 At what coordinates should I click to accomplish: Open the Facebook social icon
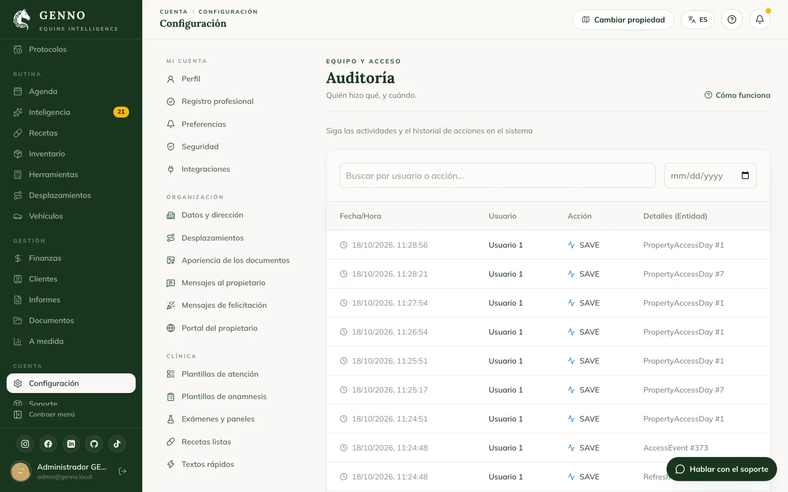pyautogui.click(x=48, y=444)
